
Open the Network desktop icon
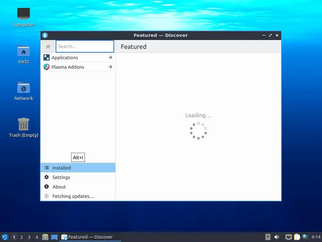(24, 91)
